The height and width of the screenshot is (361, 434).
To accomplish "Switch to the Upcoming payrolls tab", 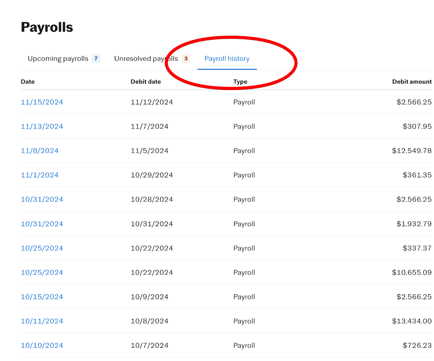I will coord(58,59).
